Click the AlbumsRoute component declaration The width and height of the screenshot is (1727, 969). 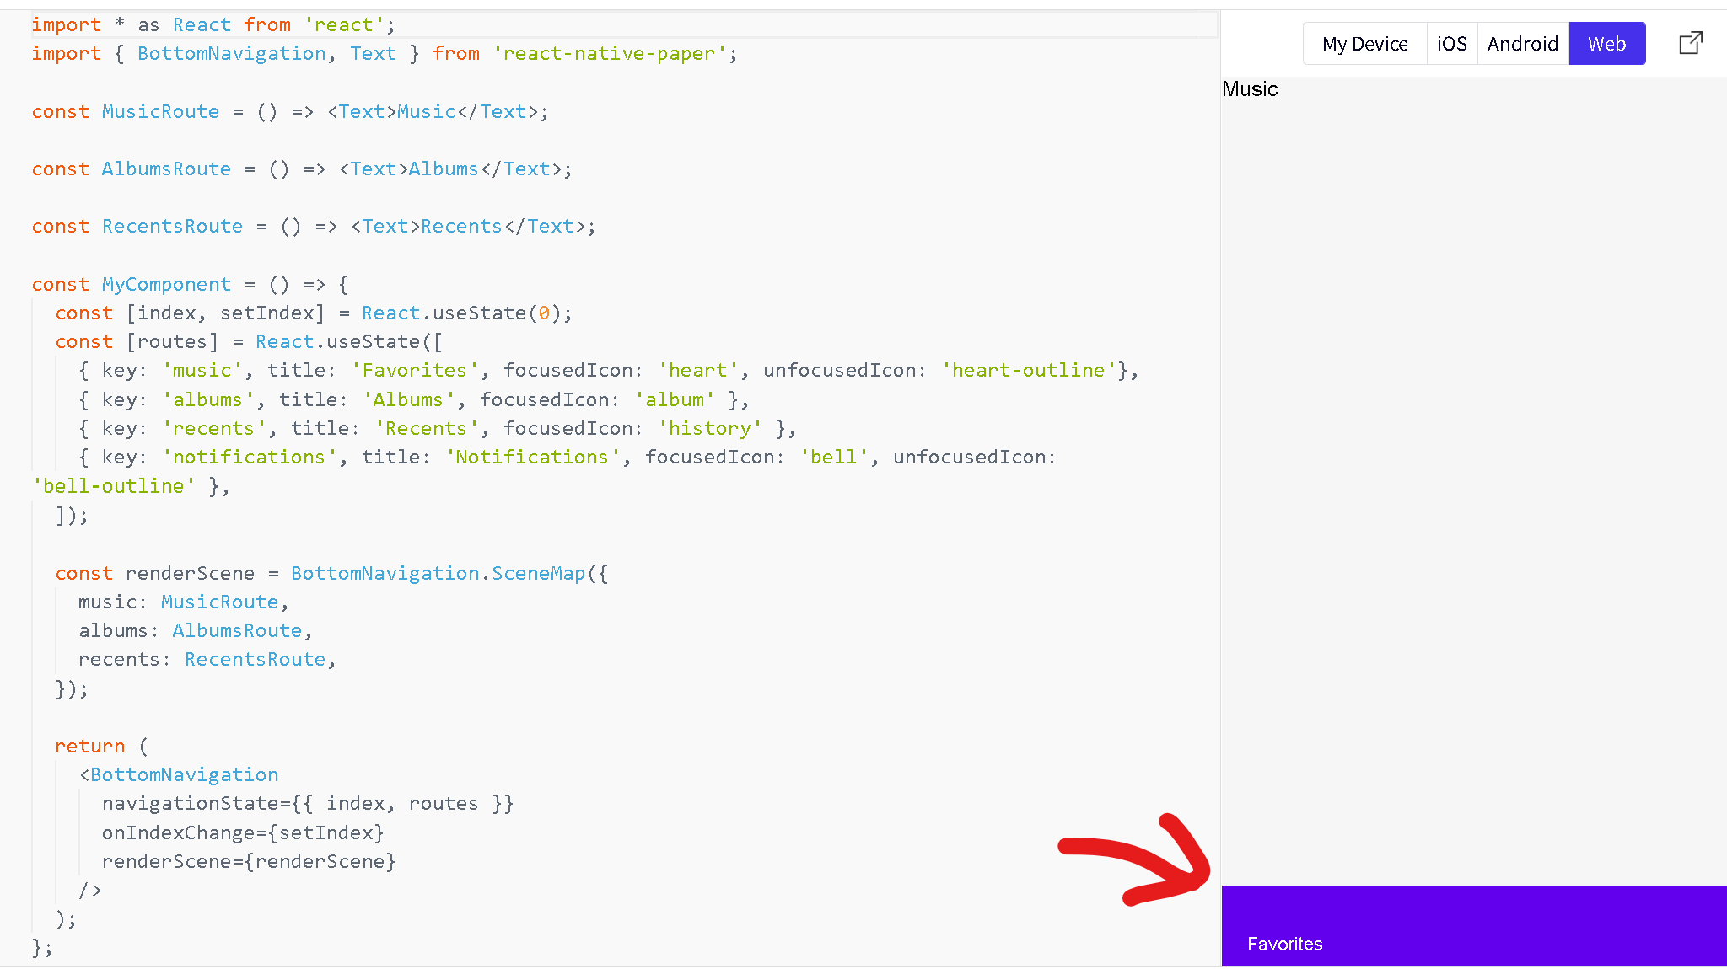[x=166, y=169]
